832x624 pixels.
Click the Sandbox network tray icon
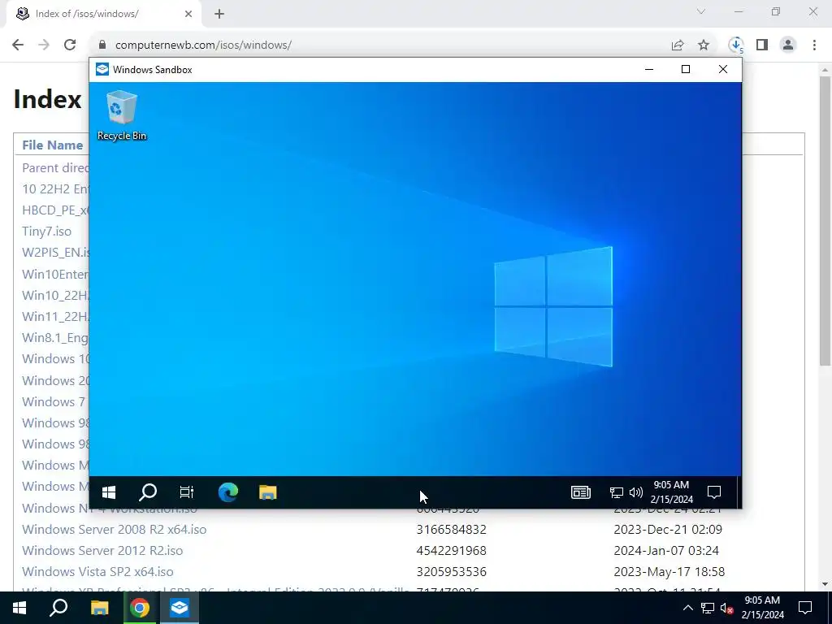tap(616, 493)
